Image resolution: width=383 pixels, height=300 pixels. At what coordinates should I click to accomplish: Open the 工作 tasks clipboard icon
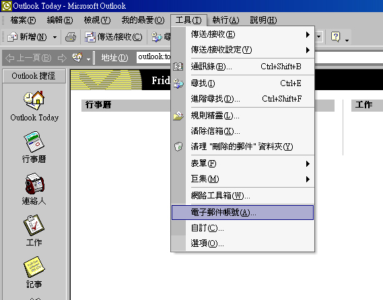34,225
